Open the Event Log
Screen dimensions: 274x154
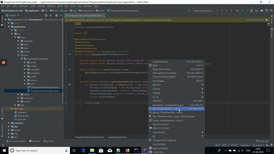262,141
